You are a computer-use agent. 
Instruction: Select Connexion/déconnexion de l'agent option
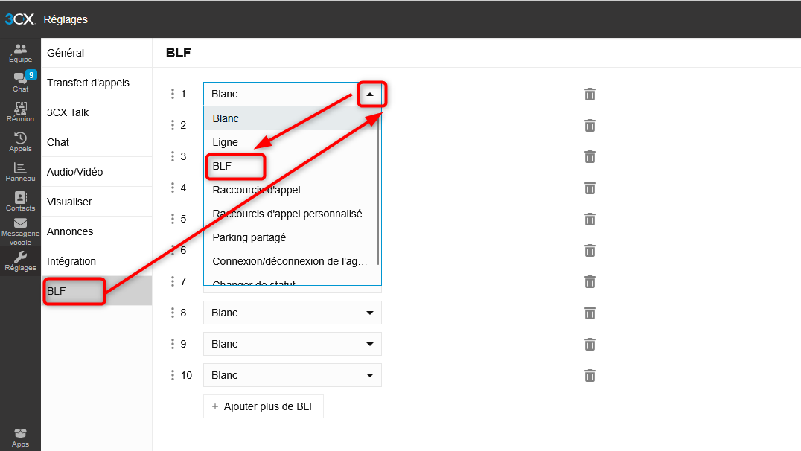pyautogui.click(x=290, y=261)
